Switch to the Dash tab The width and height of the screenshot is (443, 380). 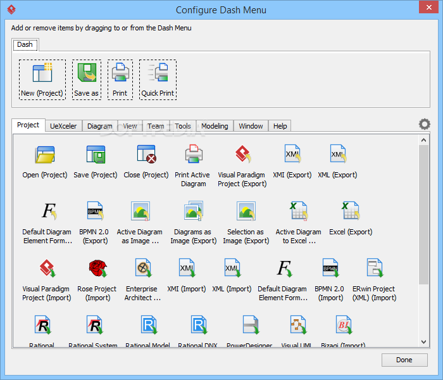click(25, 45)
